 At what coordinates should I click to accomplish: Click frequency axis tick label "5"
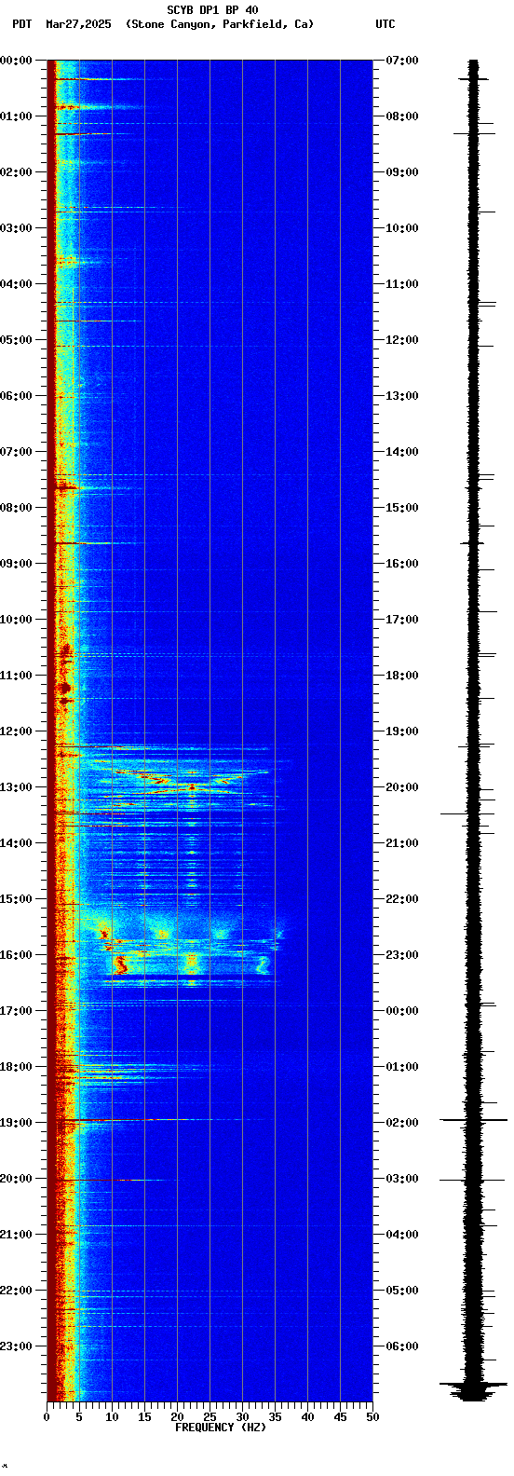point(79,1417)
